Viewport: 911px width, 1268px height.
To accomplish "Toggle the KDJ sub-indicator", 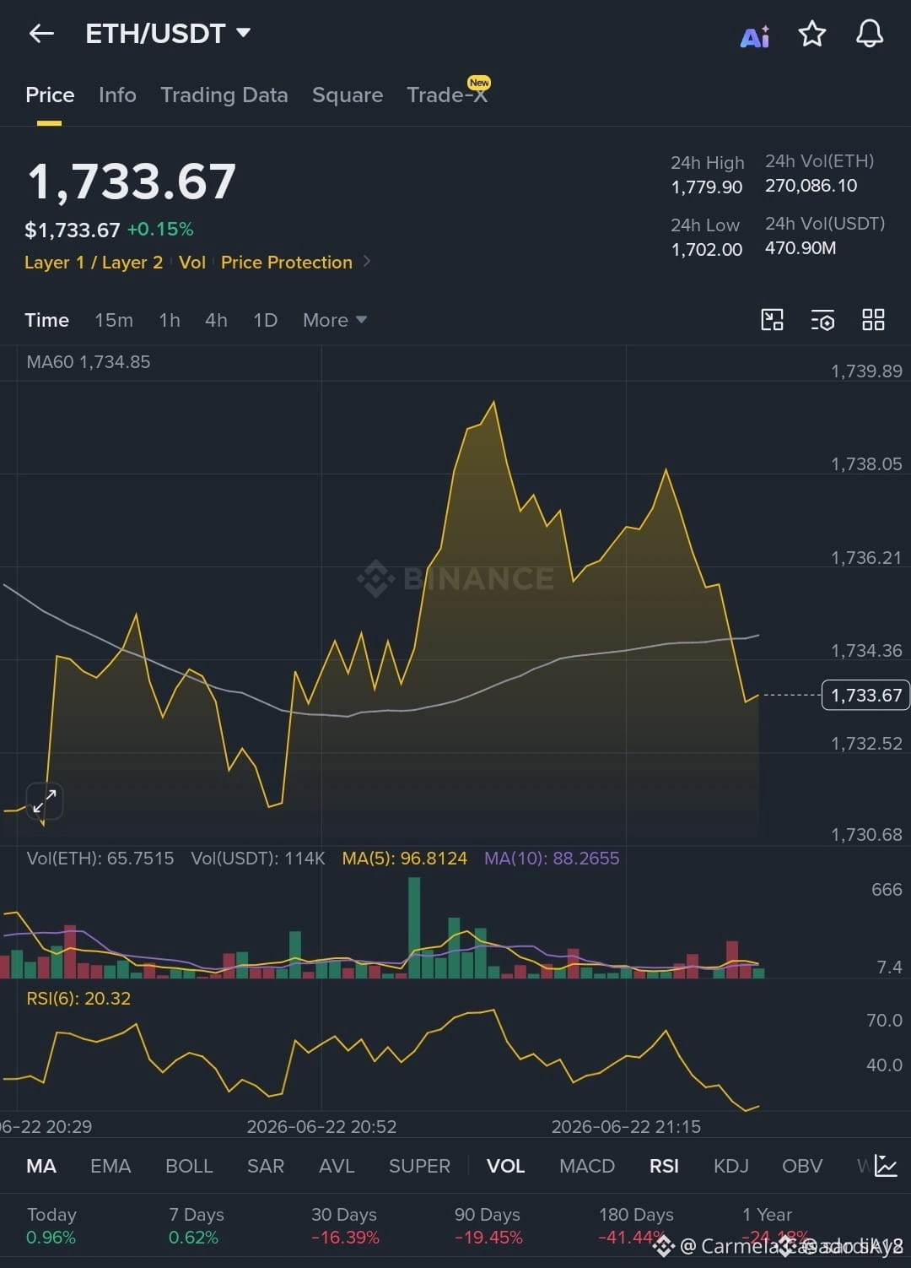I will (731, 1166).
